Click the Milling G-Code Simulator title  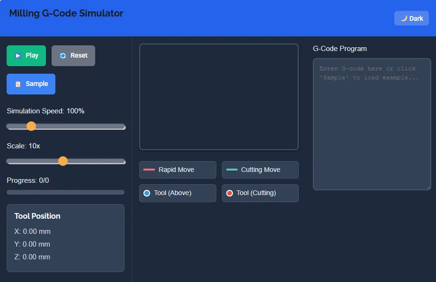click(66, 13)
